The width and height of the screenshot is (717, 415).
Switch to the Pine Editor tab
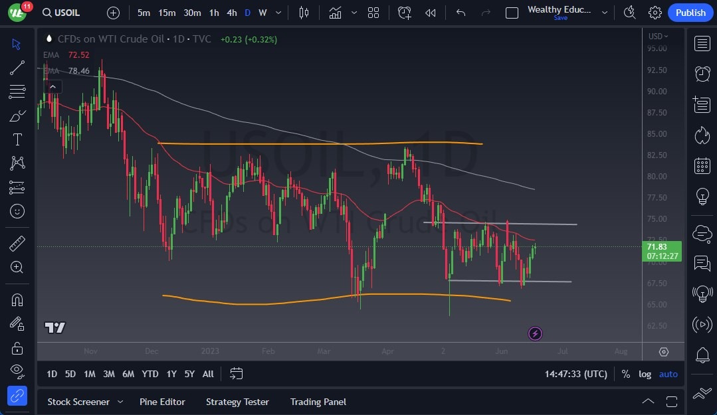click(162, 402)
